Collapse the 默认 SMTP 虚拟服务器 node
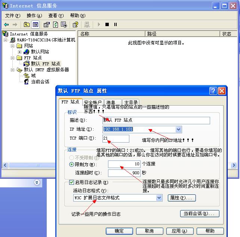The height and width of the screenshot is (237, 240). 13,70
